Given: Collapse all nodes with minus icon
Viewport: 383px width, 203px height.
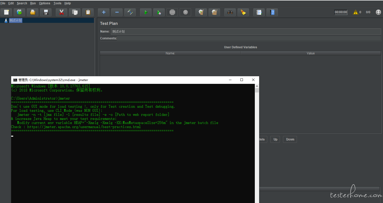Looking at the screenshot, I should (117, 12).
